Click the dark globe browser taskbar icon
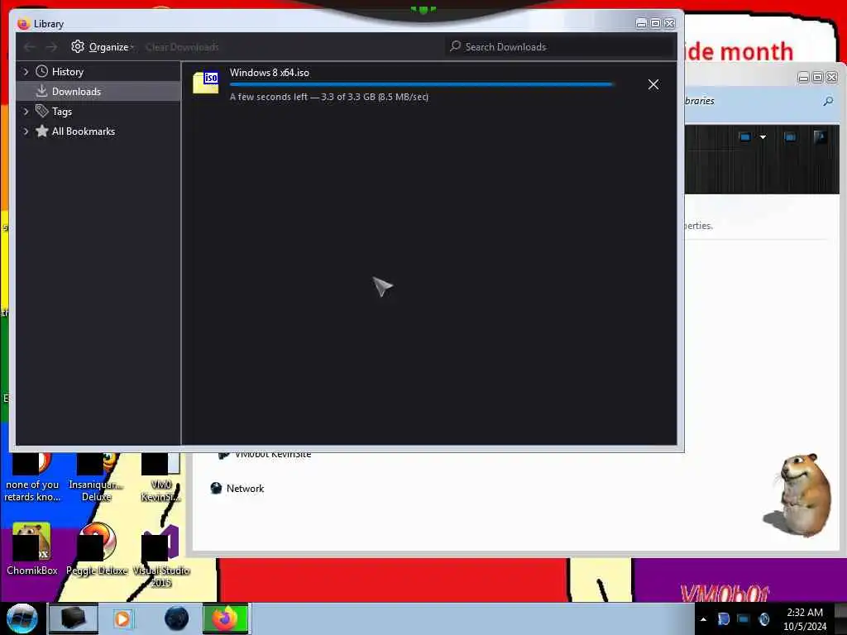The image size is (847, 635). point(176,618)
